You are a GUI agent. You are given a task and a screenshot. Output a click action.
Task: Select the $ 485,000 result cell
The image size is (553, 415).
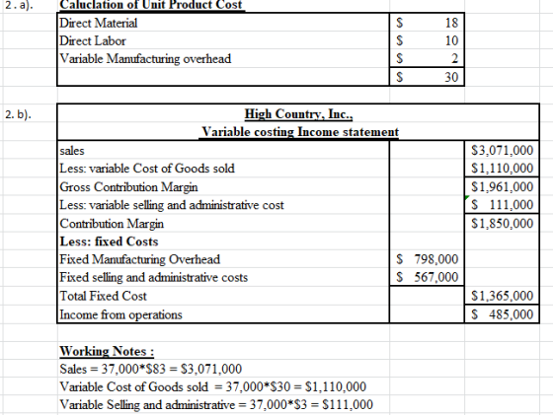[502, 314]
